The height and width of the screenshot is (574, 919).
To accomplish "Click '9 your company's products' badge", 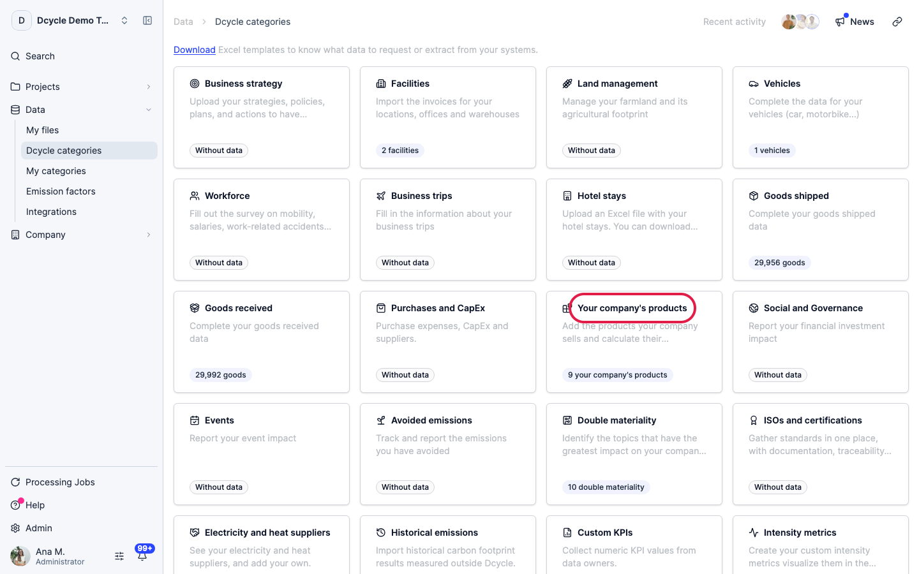I will coord(618,375).
